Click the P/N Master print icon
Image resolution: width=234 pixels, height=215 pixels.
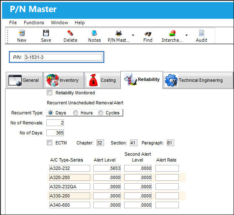coord(119,33)
